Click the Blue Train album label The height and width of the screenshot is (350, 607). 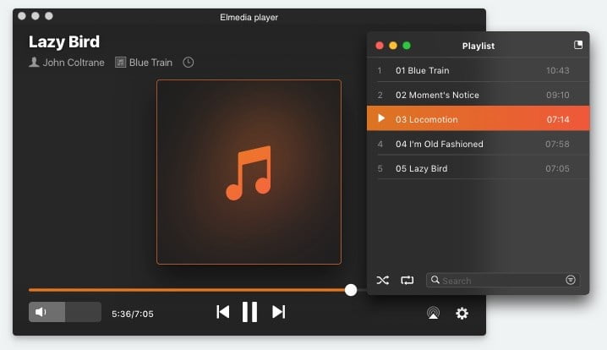tap(150, 63)
